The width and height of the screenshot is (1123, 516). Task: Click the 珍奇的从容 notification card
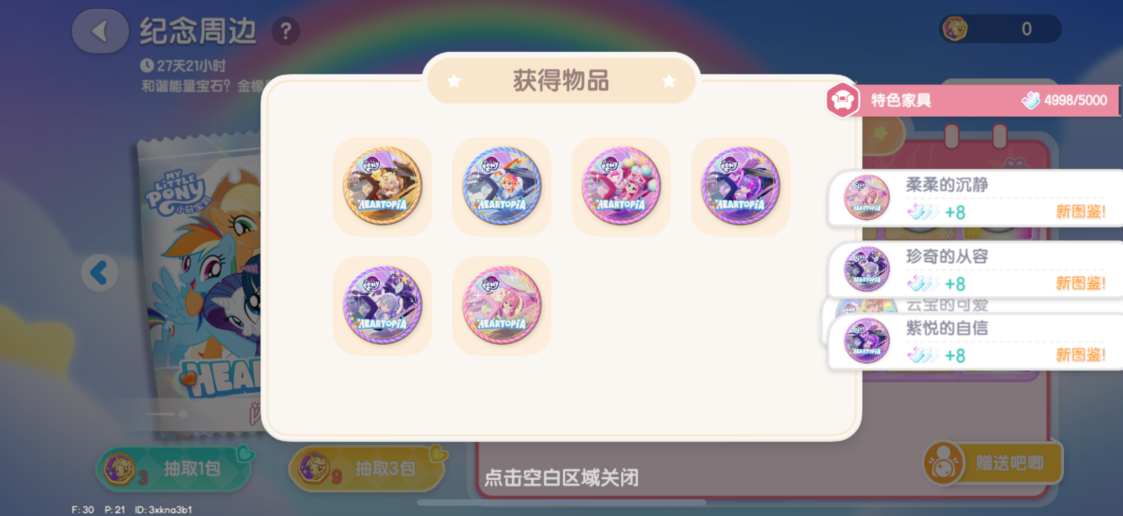[x=975, y=270]
